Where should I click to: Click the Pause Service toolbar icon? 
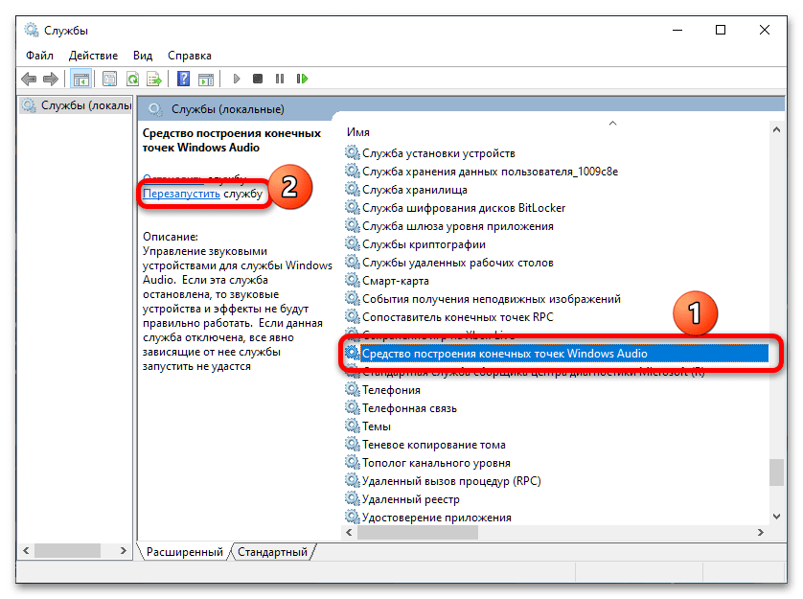[280, 79]
